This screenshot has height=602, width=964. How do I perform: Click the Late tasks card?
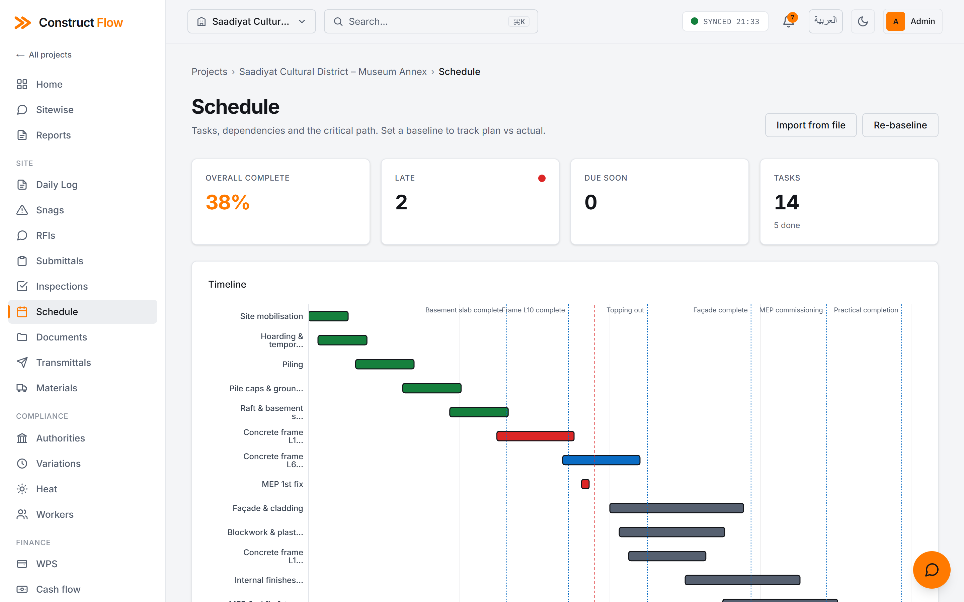click(470, 202)
